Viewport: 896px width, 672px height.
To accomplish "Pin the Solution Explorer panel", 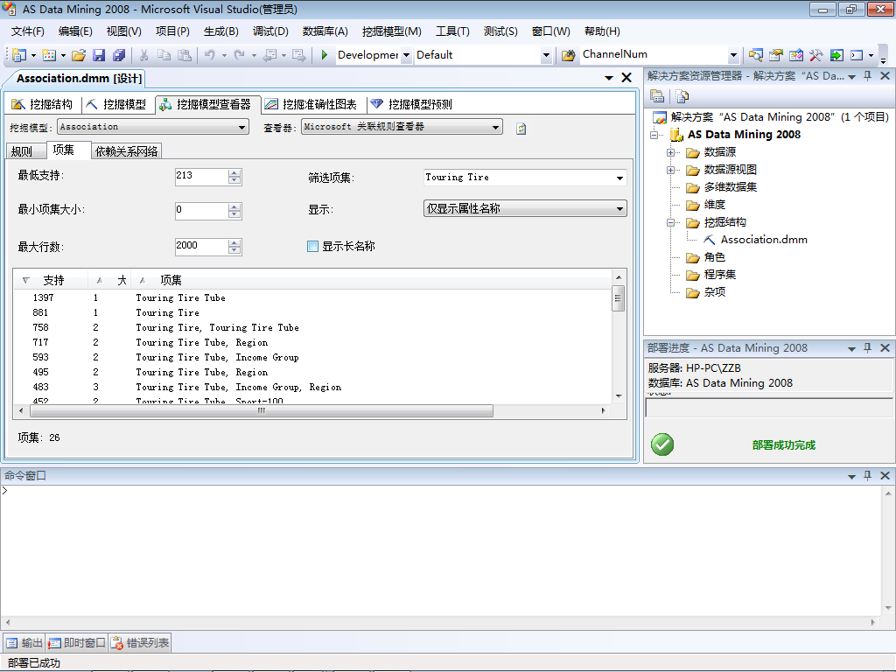I will click(867, 76).
